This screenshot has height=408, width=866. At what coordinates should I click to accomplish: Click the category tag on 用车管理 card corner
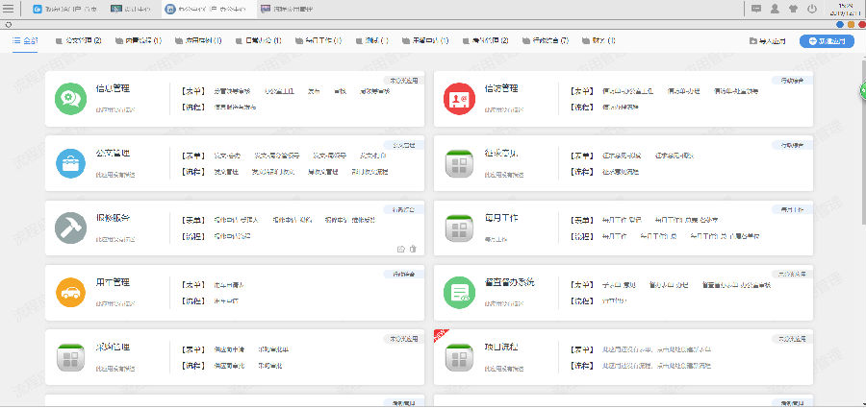(404, 274)
